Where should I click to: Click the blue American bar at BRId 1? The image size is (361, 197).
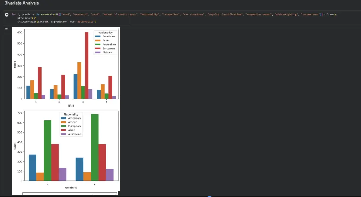point(28,92)
